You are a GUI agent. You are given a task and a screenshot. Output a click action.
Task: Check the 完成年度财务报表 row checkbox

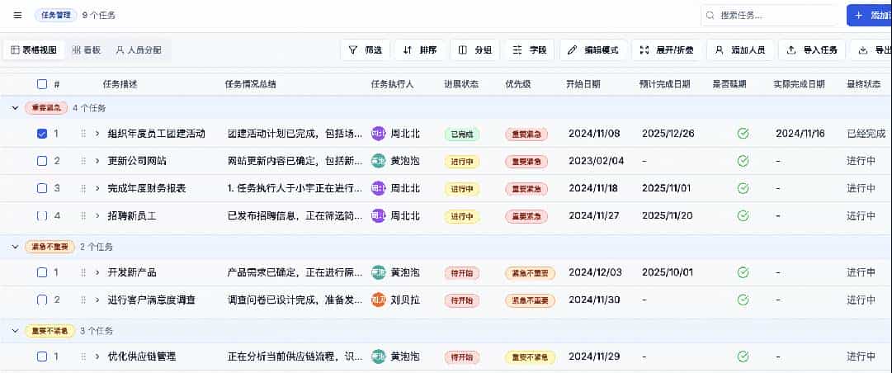(x=42, y=188)
